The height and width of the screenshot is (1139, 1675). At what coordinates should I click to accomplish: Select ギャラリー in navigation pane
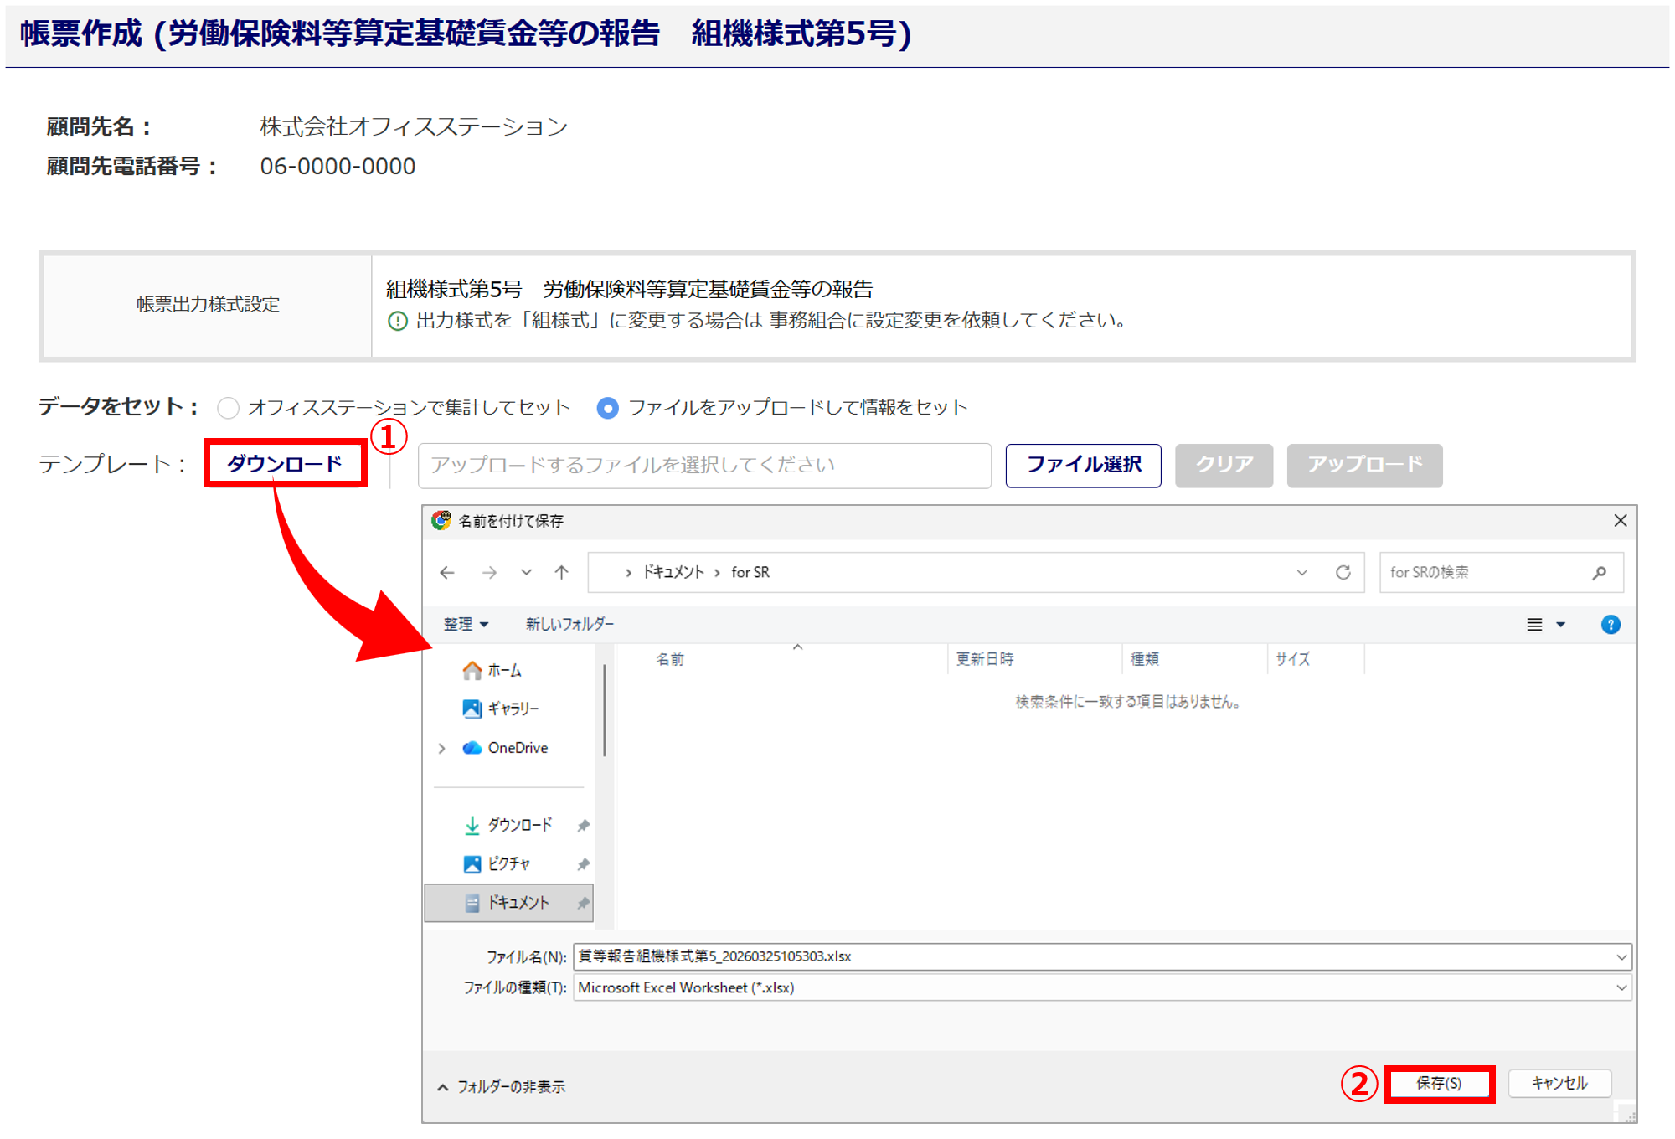pyautogui.click(x=513, y=709)
